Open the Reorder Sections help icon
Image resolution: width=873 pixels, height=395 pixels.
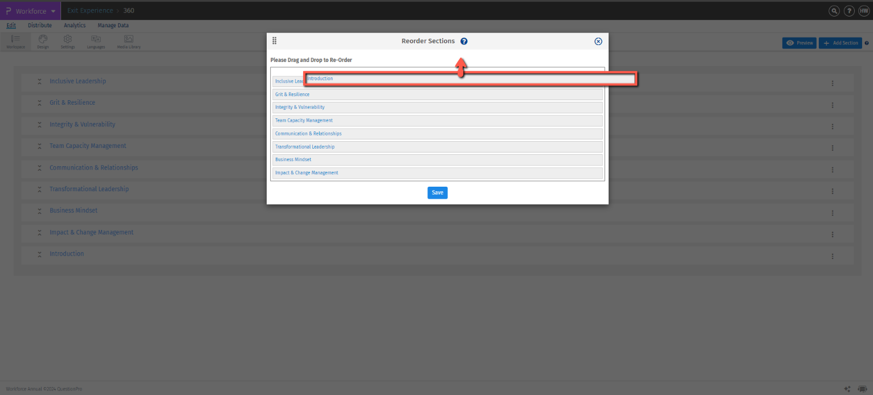pos(464,40)
